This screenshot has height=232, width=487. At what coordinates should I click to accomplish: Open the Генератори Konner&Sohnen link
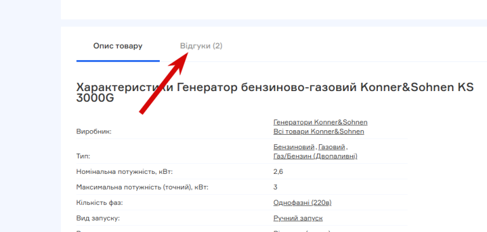tap(320, 122)
